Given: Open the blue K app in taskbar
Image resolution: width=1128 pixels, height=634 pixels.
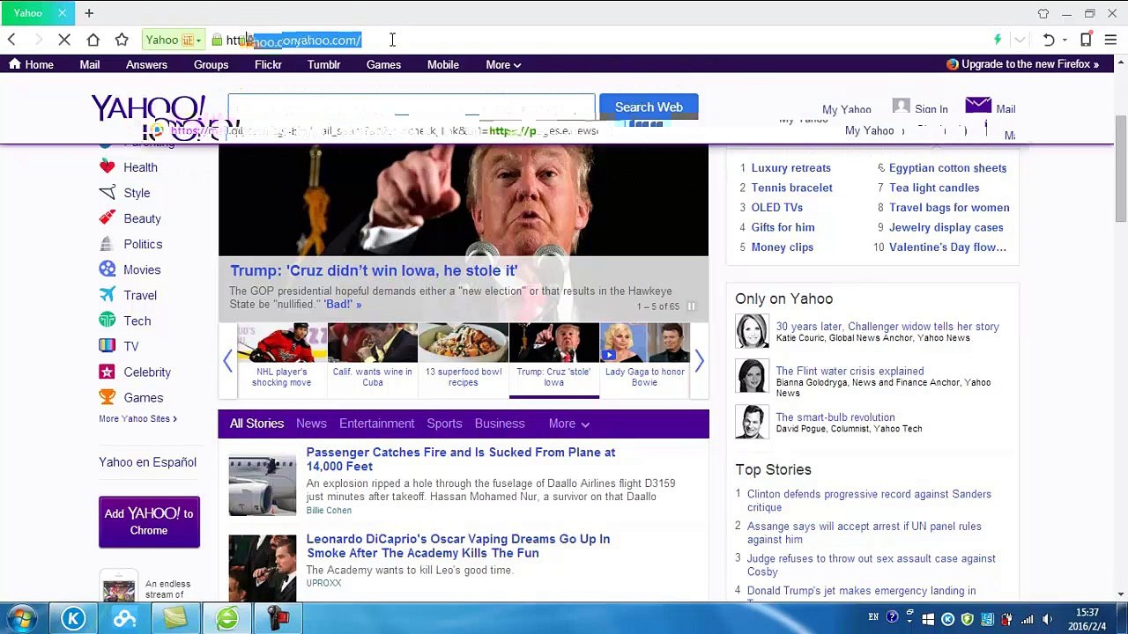Looking at the screenshot, I should click(x=73, y=619).
